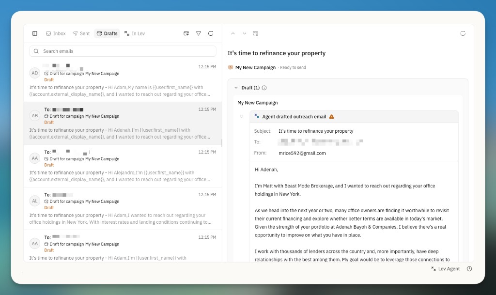This screenshot has width=496, height=295.
Task: Go to previous email with up chevron
Action: click(233, 33)
